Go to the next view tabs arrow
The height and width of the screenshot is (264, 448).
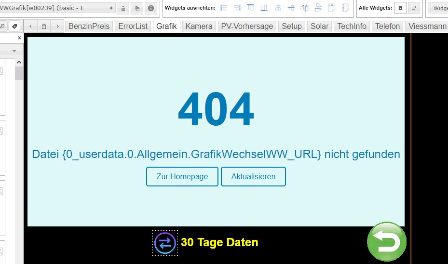[57, 26]
